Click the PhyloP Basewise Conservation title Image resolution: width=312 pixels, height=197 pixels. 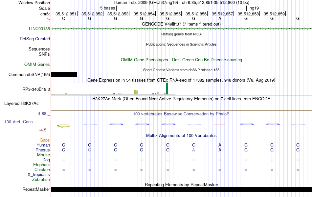tap(181, 114)
